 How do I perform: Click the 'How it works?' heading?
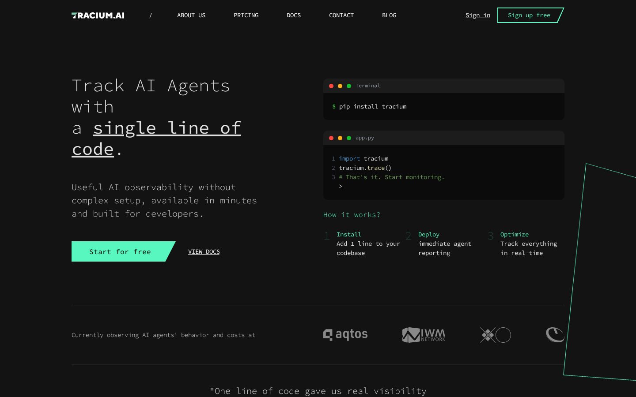[352, 215]
